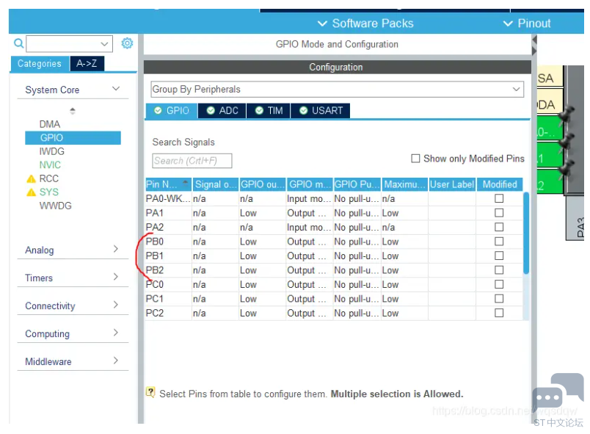Select the USART configuration tab
Viewport: 590px width, 434px height.
320,111
